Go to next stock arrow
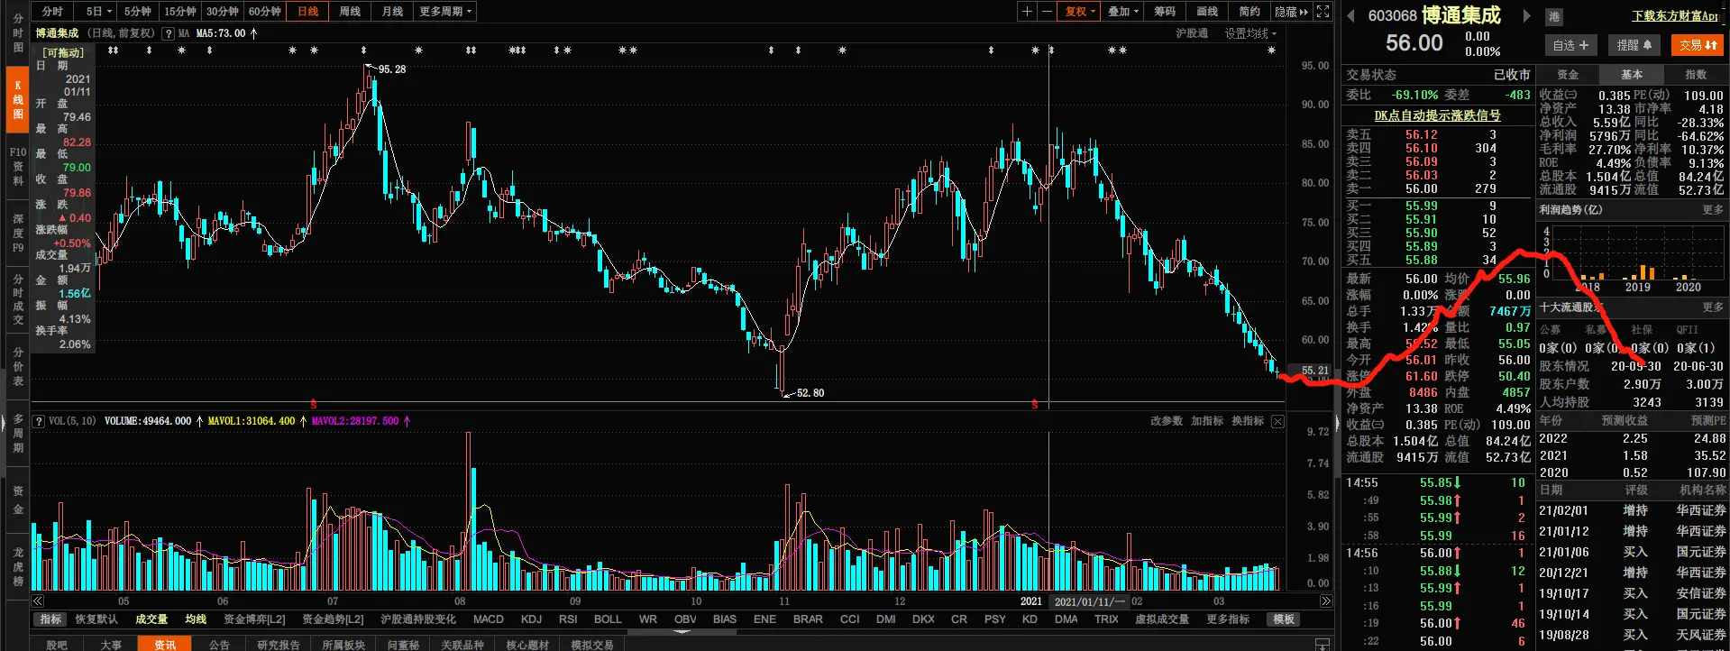This screenshot has height=651, width=1730. pyautogui.click(x=1526, y=15)
